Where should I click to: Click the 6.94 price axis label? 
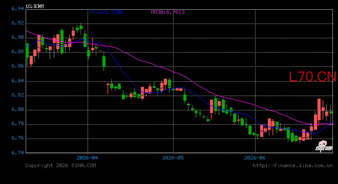pyautogui.click(x=17, y=9)
